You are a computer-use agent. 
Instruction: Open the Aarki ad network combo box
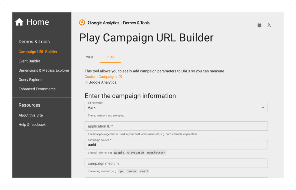173,108
